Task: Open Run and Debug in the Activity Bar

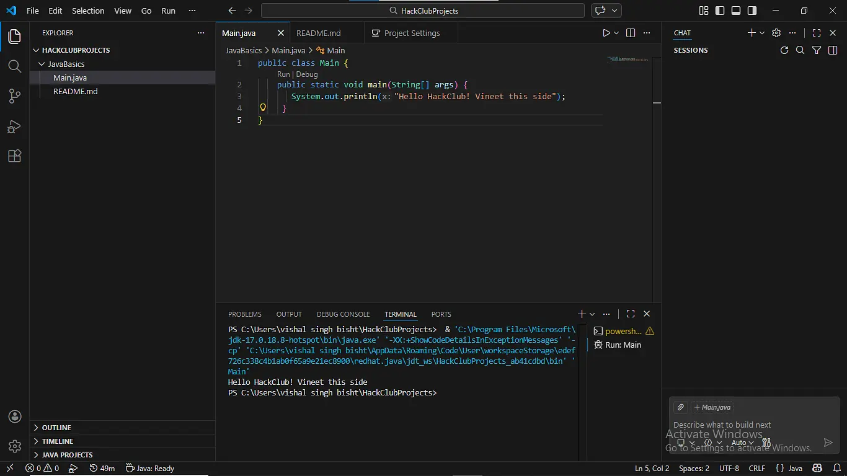Action: tap(14, 126)
